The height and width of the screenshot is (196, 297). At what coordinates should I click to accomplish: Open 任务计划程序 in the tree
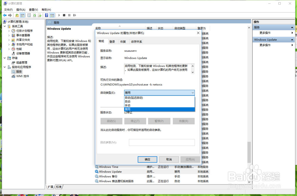coord(24,31)
